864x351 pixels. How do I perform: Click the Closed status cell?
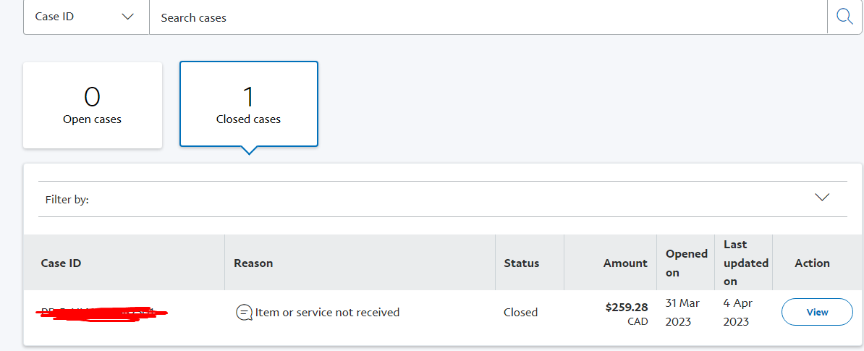(520, 313)
